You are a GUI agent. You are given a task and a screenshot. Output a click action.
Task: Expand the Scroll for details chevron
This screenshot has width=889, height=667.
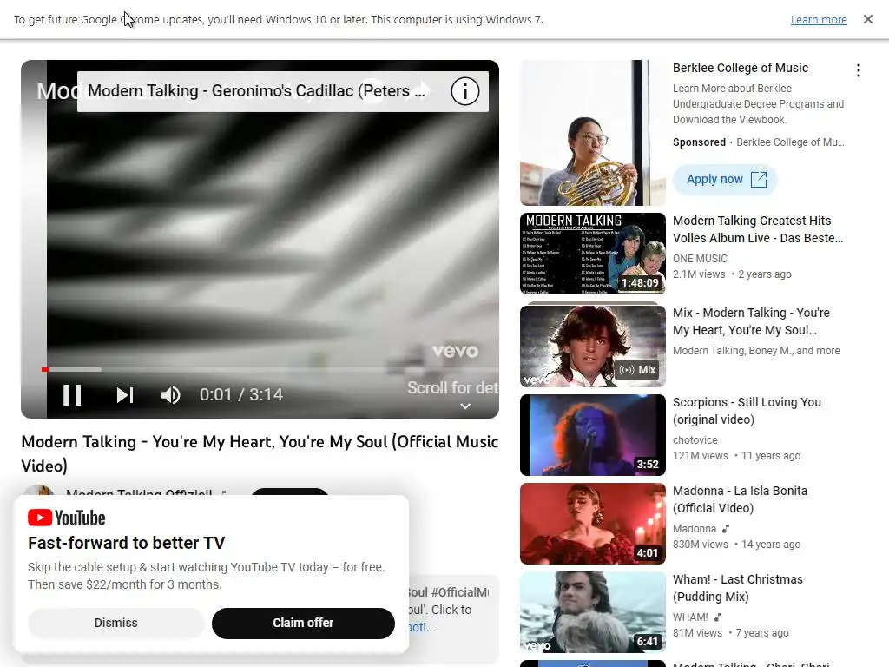(x=465, y=406)
